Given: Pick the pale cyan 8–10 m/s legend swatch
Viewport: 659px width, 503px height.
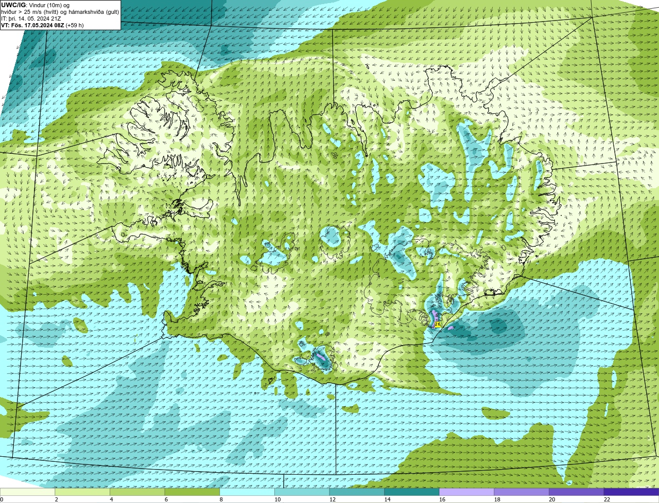Looking at the screenshot, I should (x=247, y=492).
